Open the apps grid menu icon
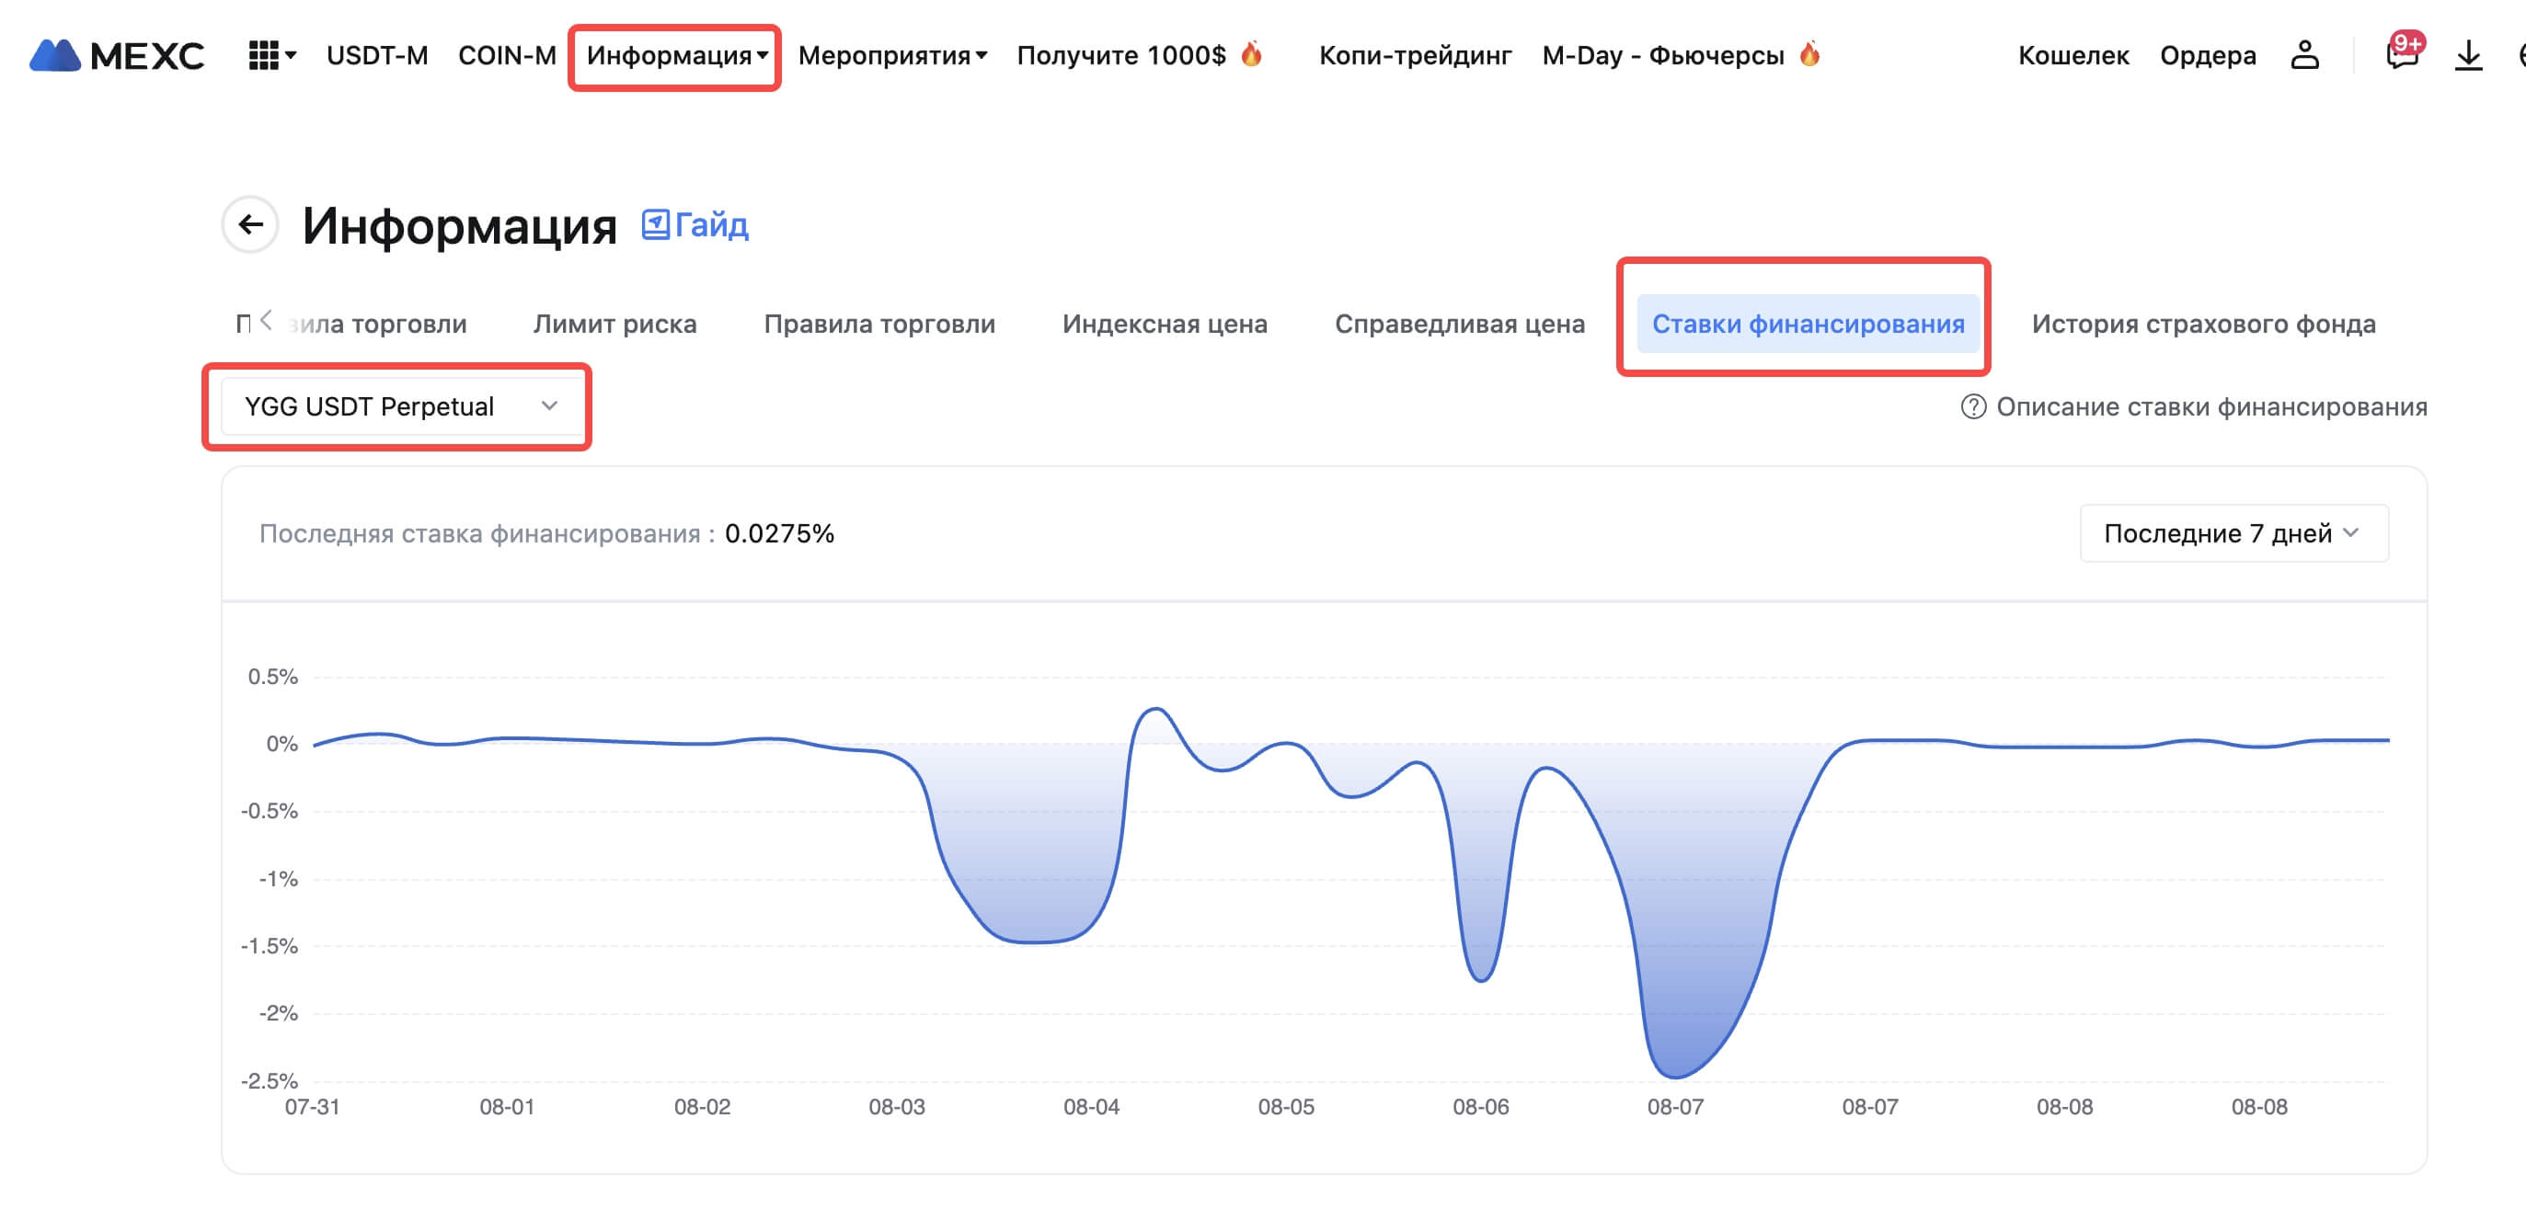 click(x=264, y=56)
